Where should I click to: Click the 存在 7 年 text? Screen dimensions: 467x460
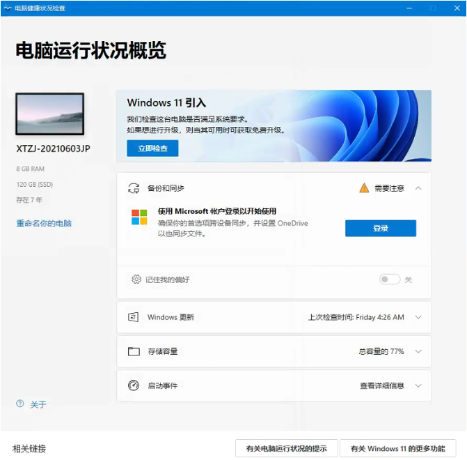[29, 200]
